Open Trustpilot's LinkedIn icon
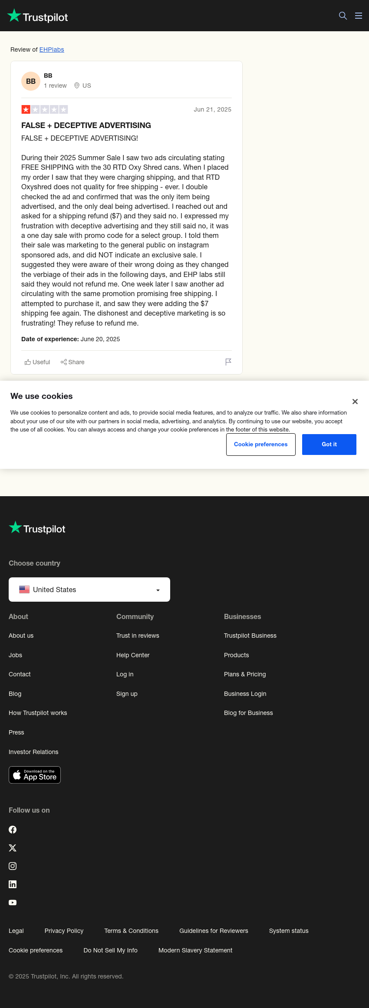Viewport: 369px width, 1008px height. 13,884
